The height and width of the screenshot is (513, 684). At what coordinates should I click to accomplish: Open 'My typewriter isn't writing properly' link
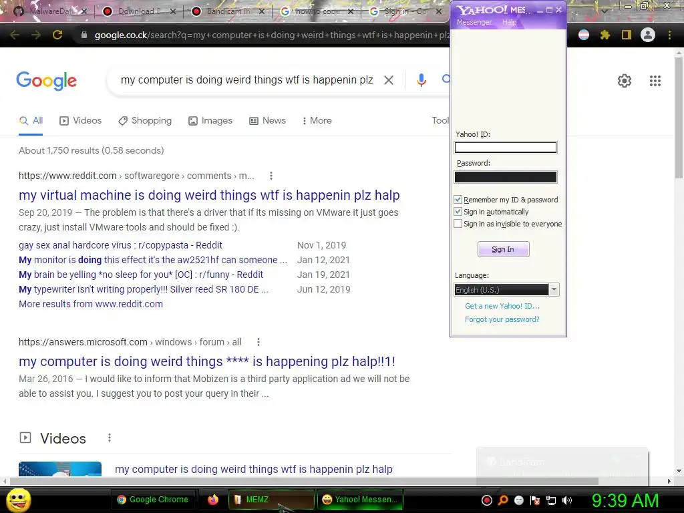click(144, 289)
